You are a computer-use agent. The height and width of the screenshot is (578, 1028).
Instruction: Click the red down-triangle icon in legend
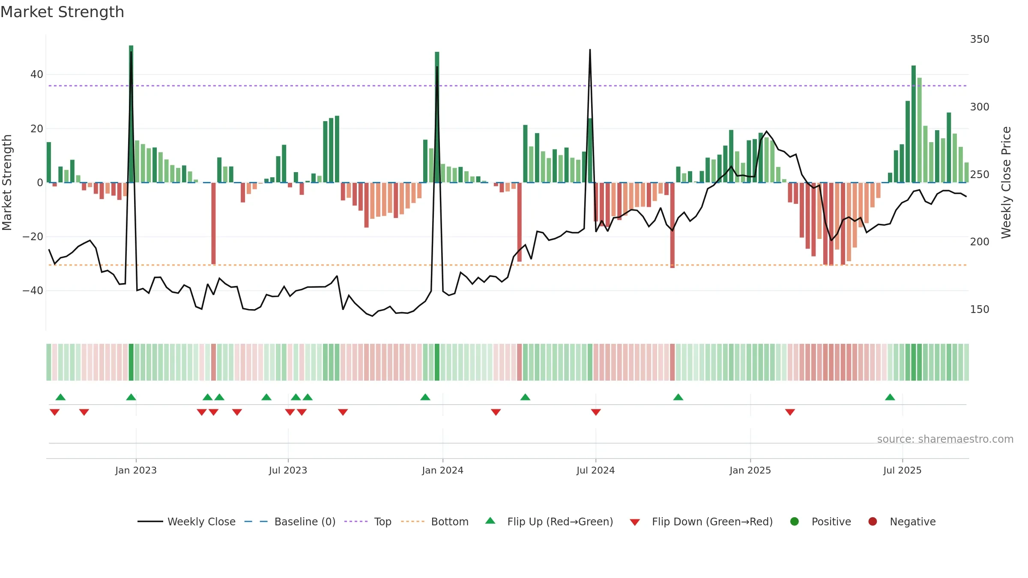click(x=635, y=522)
